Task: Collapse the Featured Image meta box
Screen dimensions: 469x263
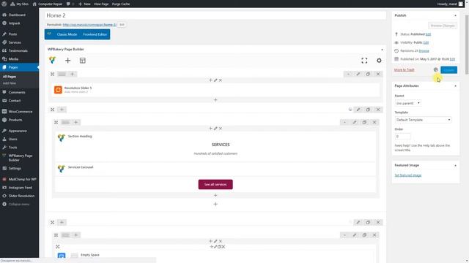Action: (455, 165)
